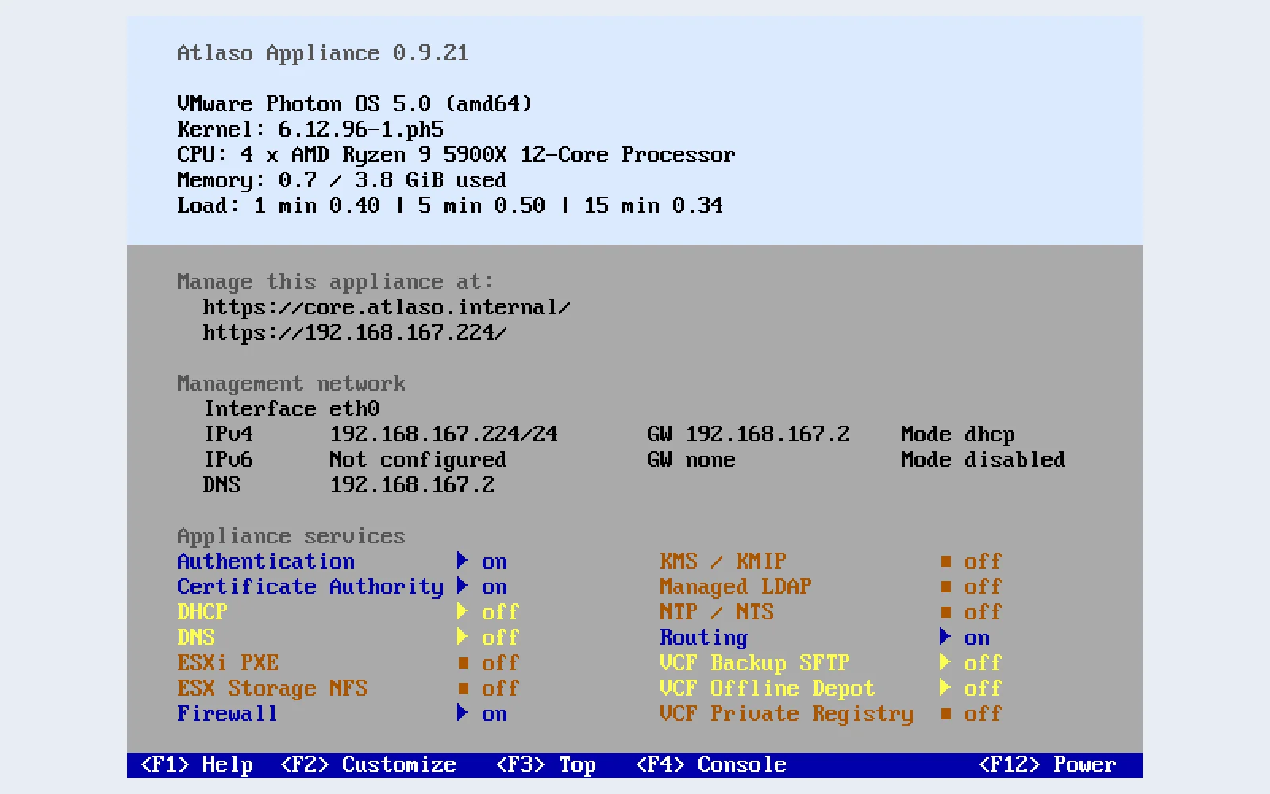
Task: Open the F1 Help menu
Action: (x=197, y=765)
